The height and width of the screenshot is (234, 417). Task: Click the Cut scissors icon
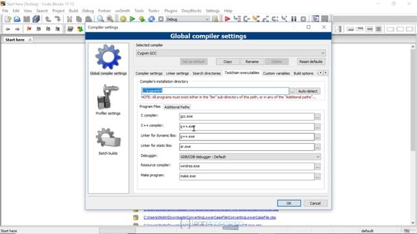point(70,19)
